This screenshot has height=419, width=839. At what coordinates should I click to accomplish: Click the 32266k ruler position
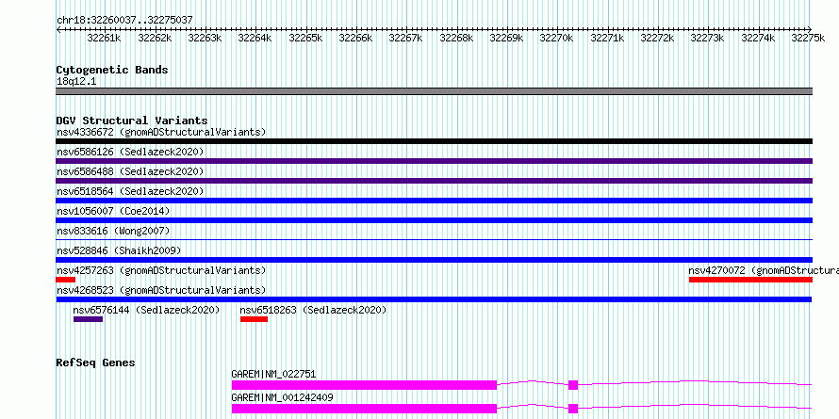click(x=355, y=38)
